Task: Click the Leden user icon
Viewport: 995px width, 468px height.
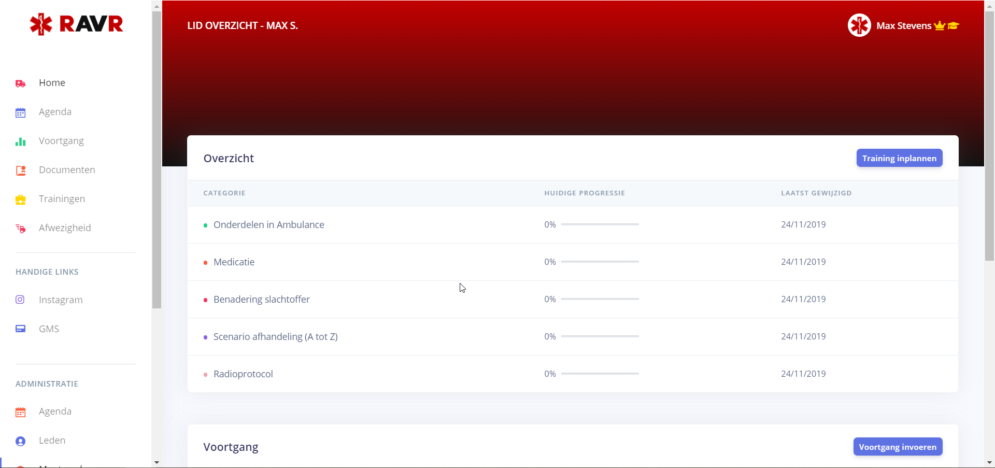Action: (x=21, y=441)
